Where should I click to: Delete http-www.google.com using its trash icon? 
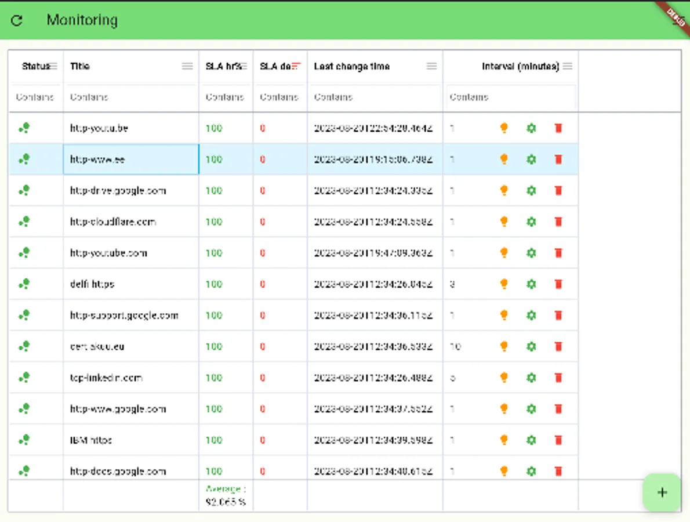click(558, 409)
